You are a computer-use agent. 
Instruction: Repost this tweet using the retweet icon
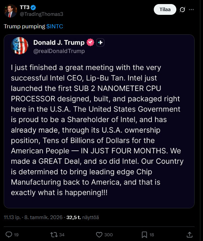[53, 235]
